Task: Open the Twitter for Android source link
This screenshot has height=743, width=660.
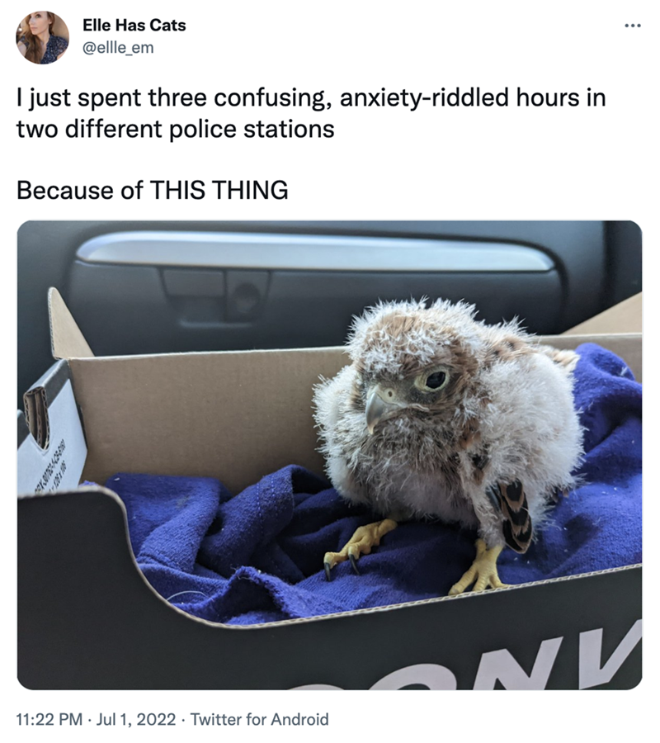Action: click(259, 719)
